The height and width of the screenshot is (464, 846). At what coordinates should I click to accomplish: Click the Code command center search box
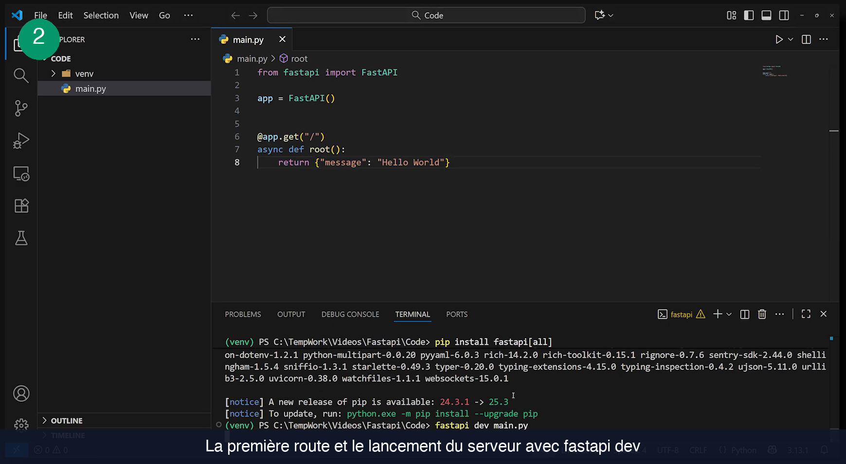[426, 16]
